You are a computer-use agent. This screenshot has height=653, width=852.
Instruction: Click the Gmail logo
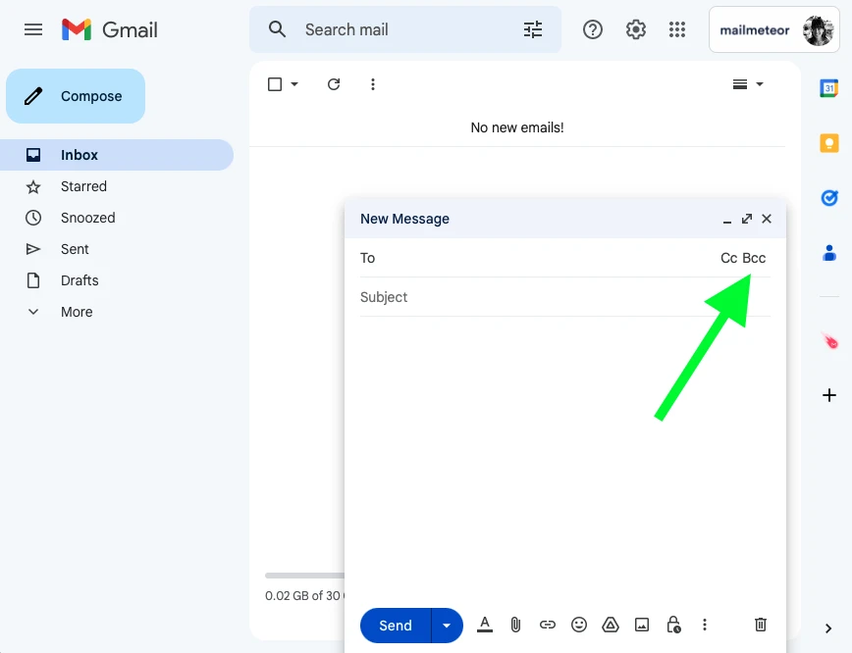pyautogui.click(x=110, y=29)
